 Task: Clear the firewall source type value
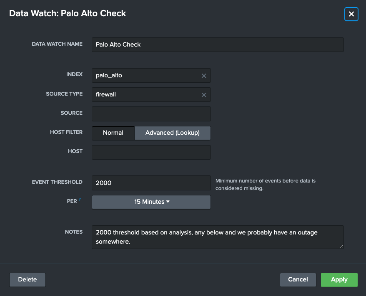point(204,95)
